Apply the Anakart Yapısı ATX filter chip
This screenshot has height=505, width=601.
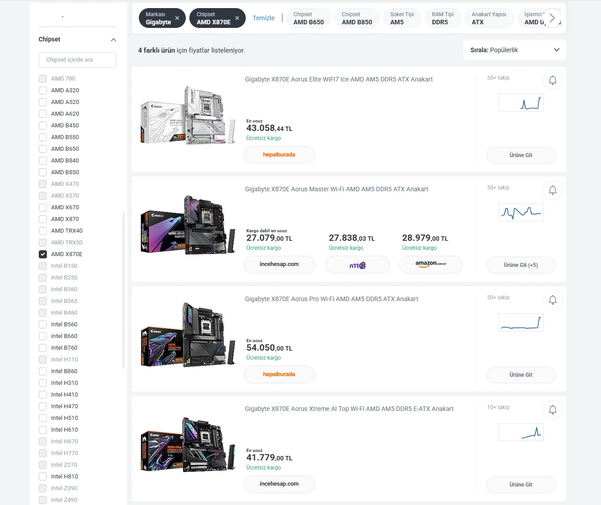pyautogui.click(x=489, y=18)
